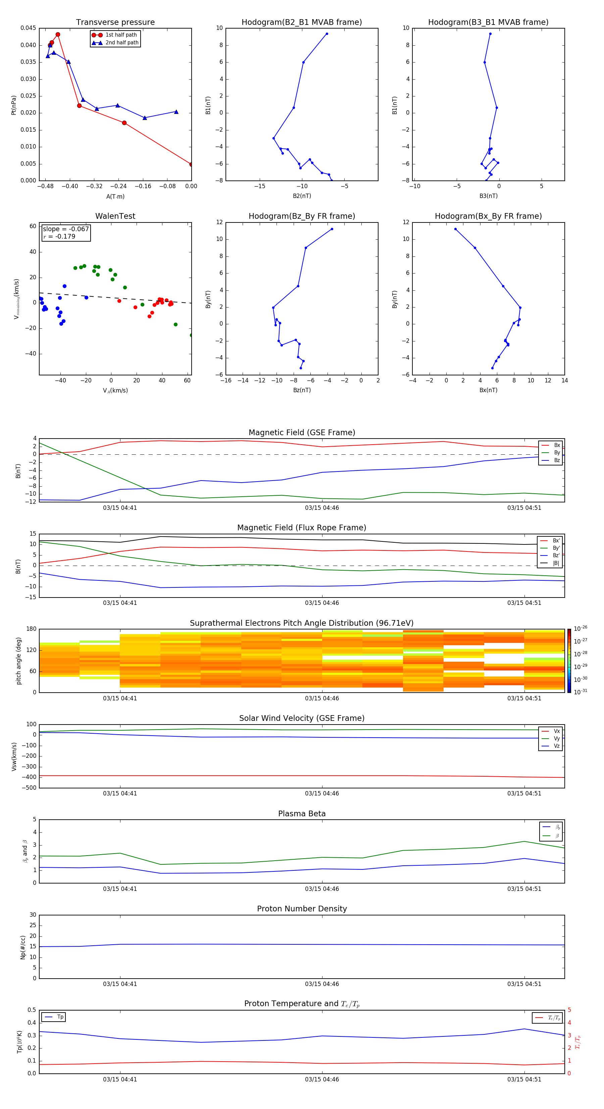
Task: Click '10^-26' colorbar tick label
Action: (581, 628)
